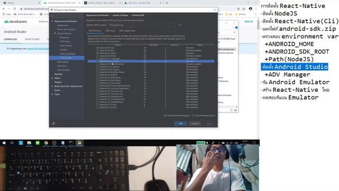The image size is (339, 191).
Task: Open the blue L app taskbar icon
Action: pyautogui.click(x=21, y=143)
